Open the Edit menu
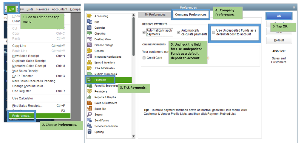Viewport: 298px width, 143px height. click(x=11, y=9)
